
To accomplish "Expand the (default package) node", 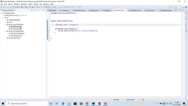I will 5,20.
